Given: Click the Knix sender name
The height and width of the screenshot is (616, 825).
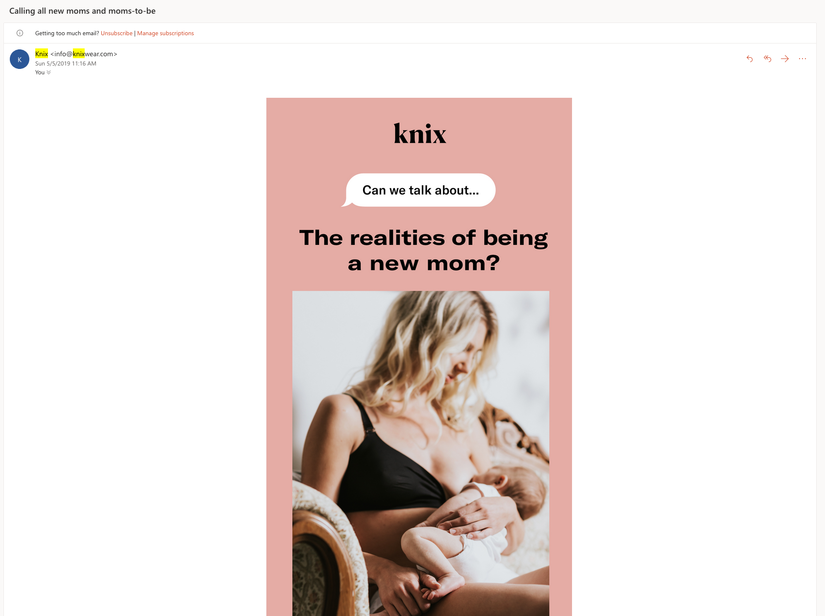Looking at the screenshot, I should coord(42,54).
